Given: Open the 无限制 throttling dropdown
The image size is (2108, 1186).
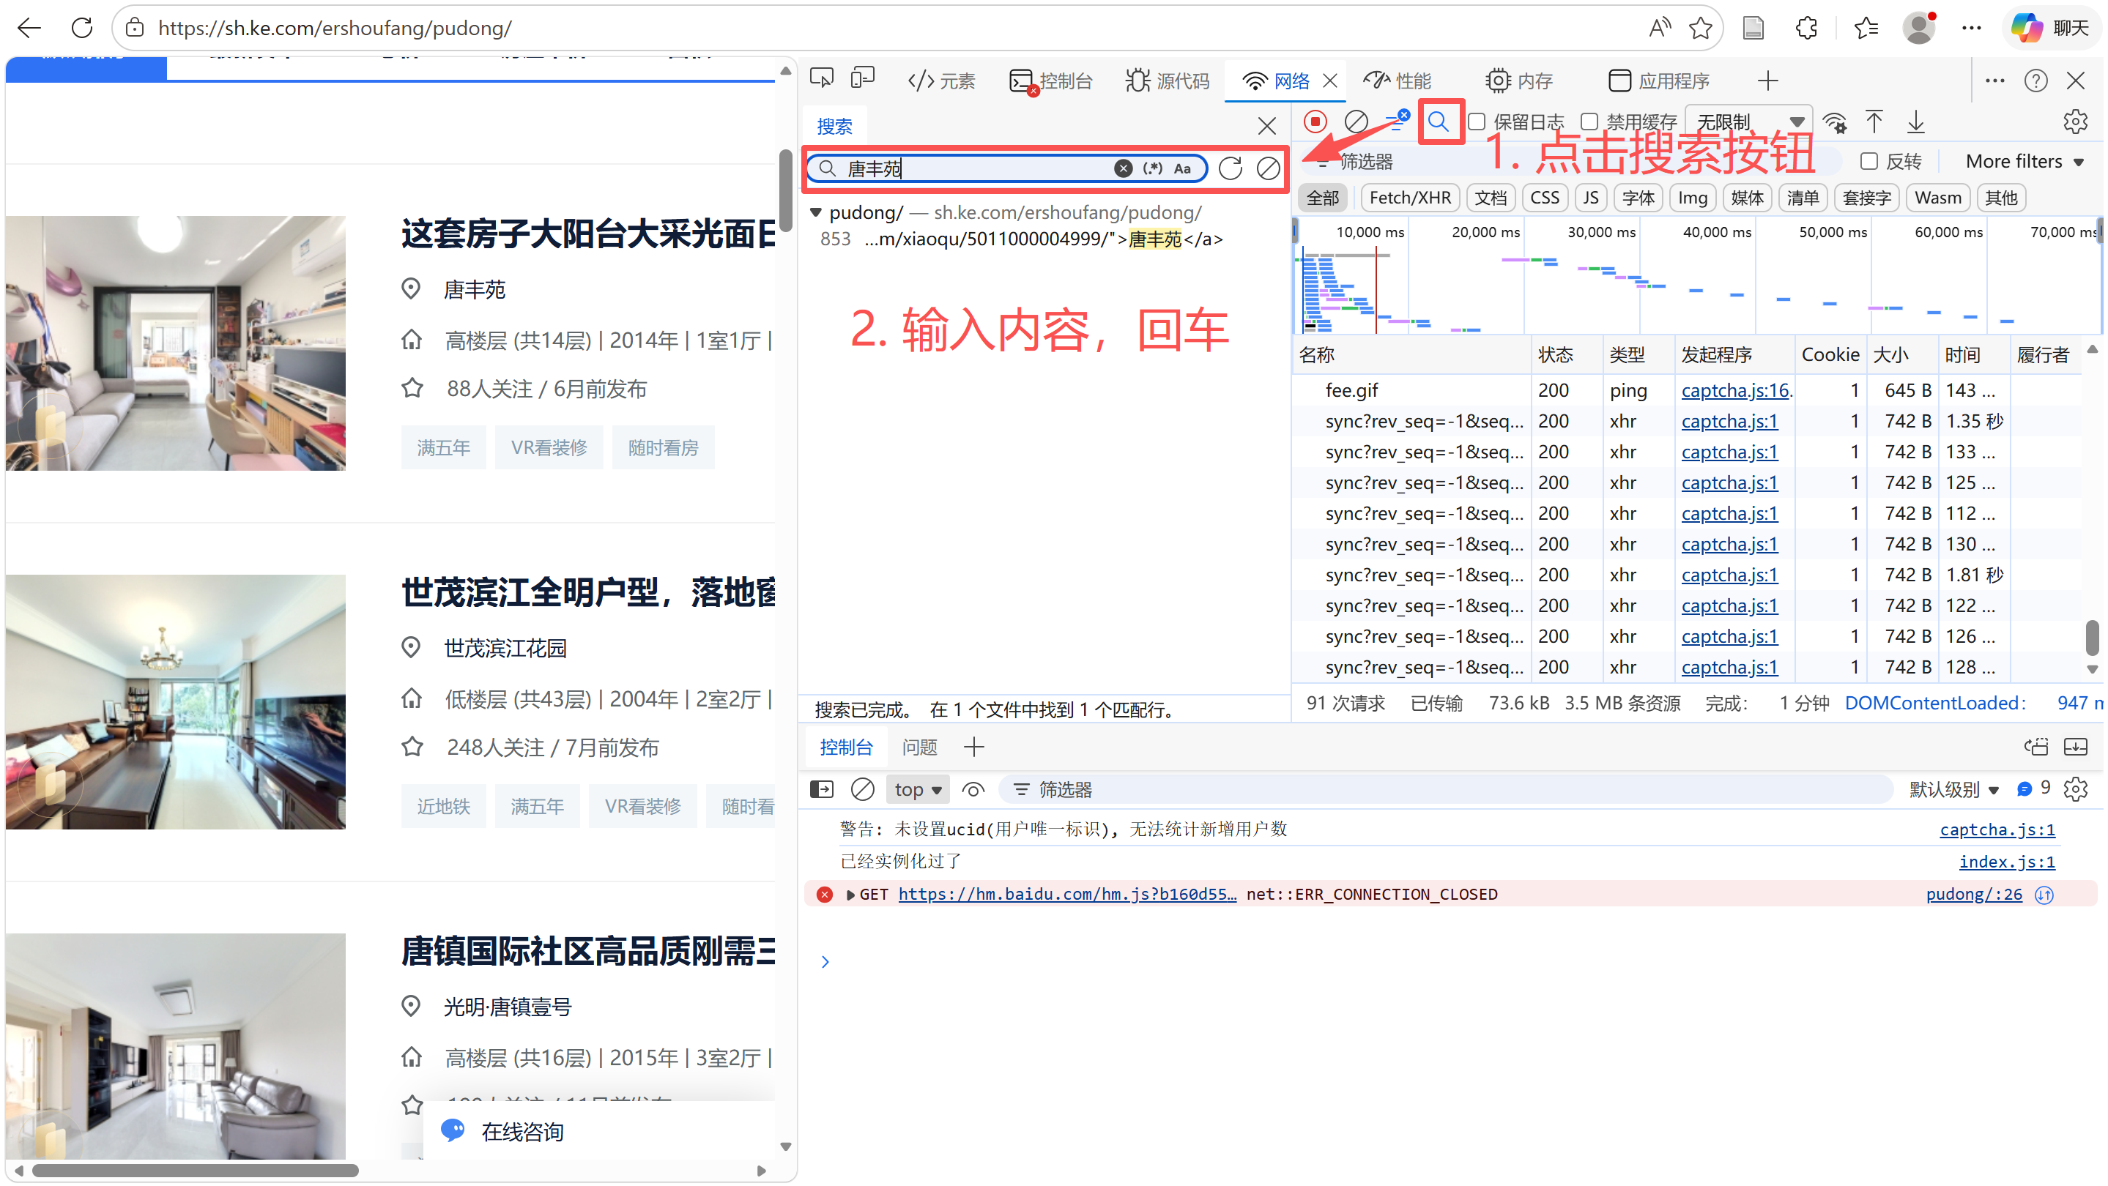Looking at the screenshot, I should tap(1751, 122).
